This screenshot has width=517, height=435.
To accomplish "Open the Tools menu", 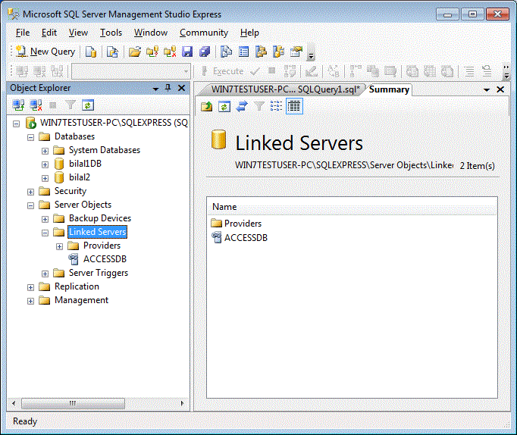I will [111, 33].
